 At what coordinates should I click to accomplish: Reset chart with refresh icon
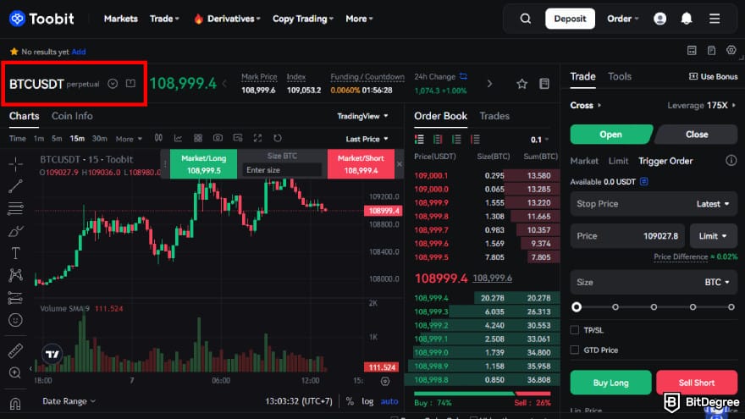tap(278, 138)
